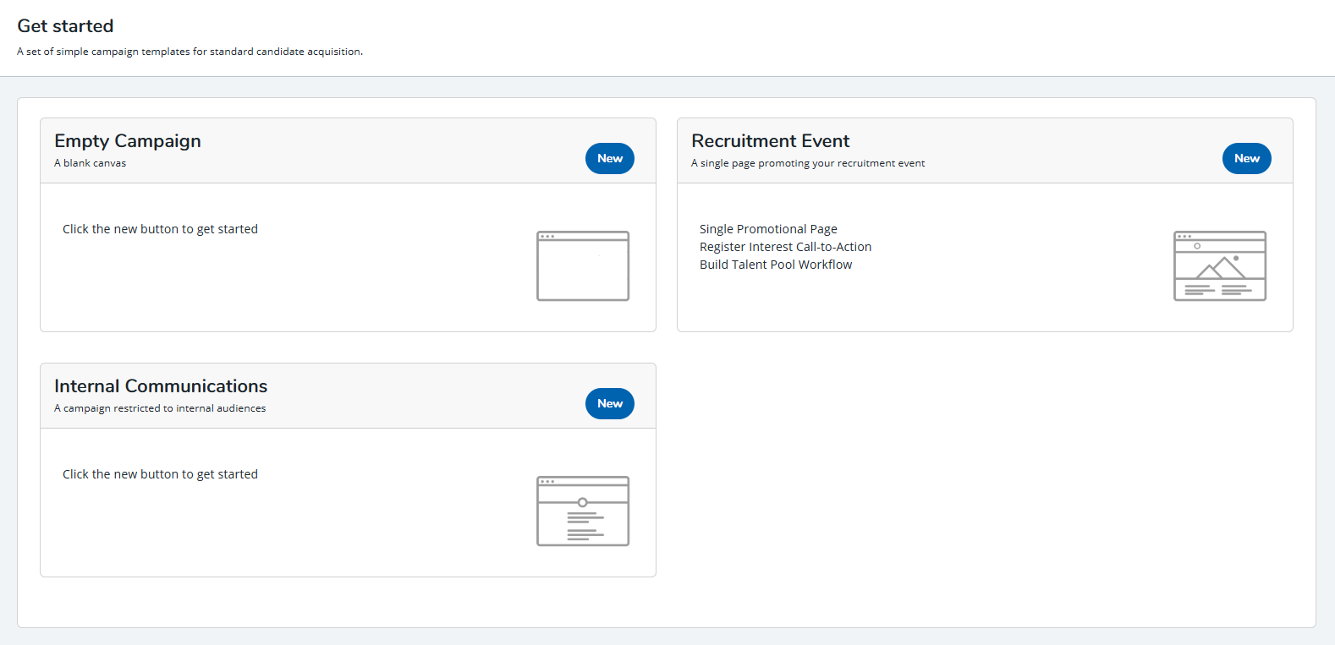Screen dimensions: 1335x645
Task: Click New button for Recruitment Event
Action: click(x=1246, y=158)
